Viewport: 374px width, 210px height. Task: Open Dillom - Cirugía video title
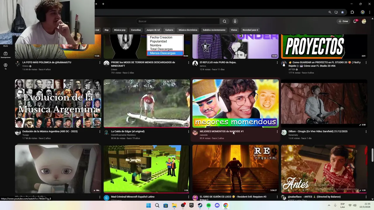point(318,132)
